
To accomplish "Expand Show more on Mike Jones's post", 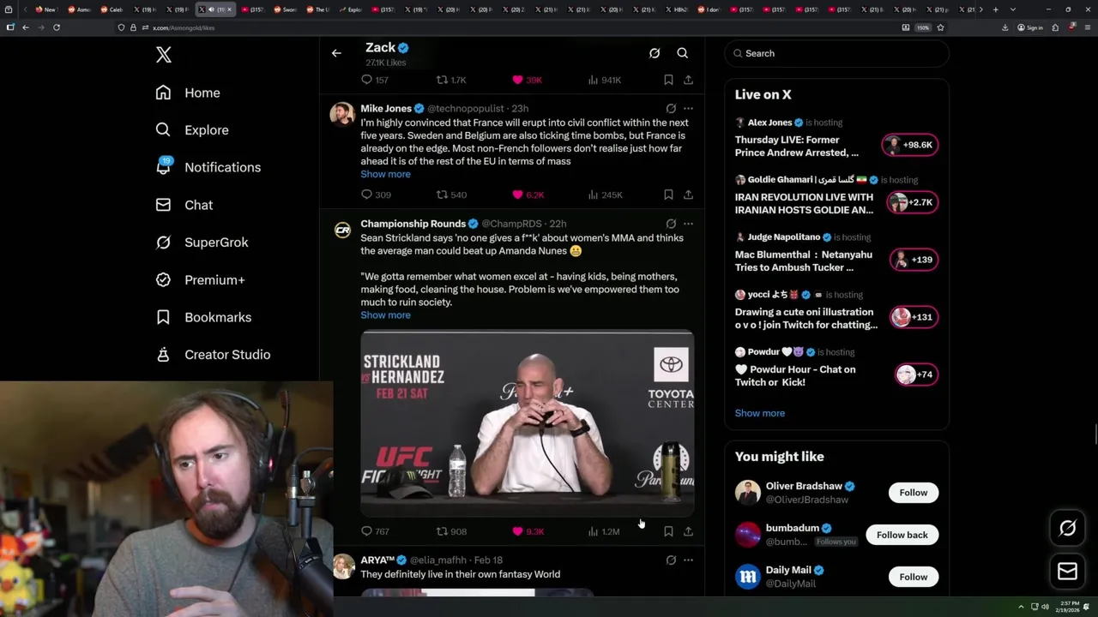I will pos(385,174).
